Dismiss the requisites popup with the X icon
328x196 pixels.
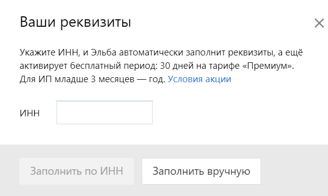[x=319, y=23]
